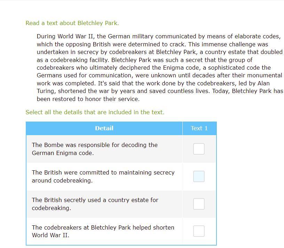Image resolution: width=284 pixels, height=248 pixels.
Task: Click the Bombe decoding detail text
Action: click(x=95, y=149)
